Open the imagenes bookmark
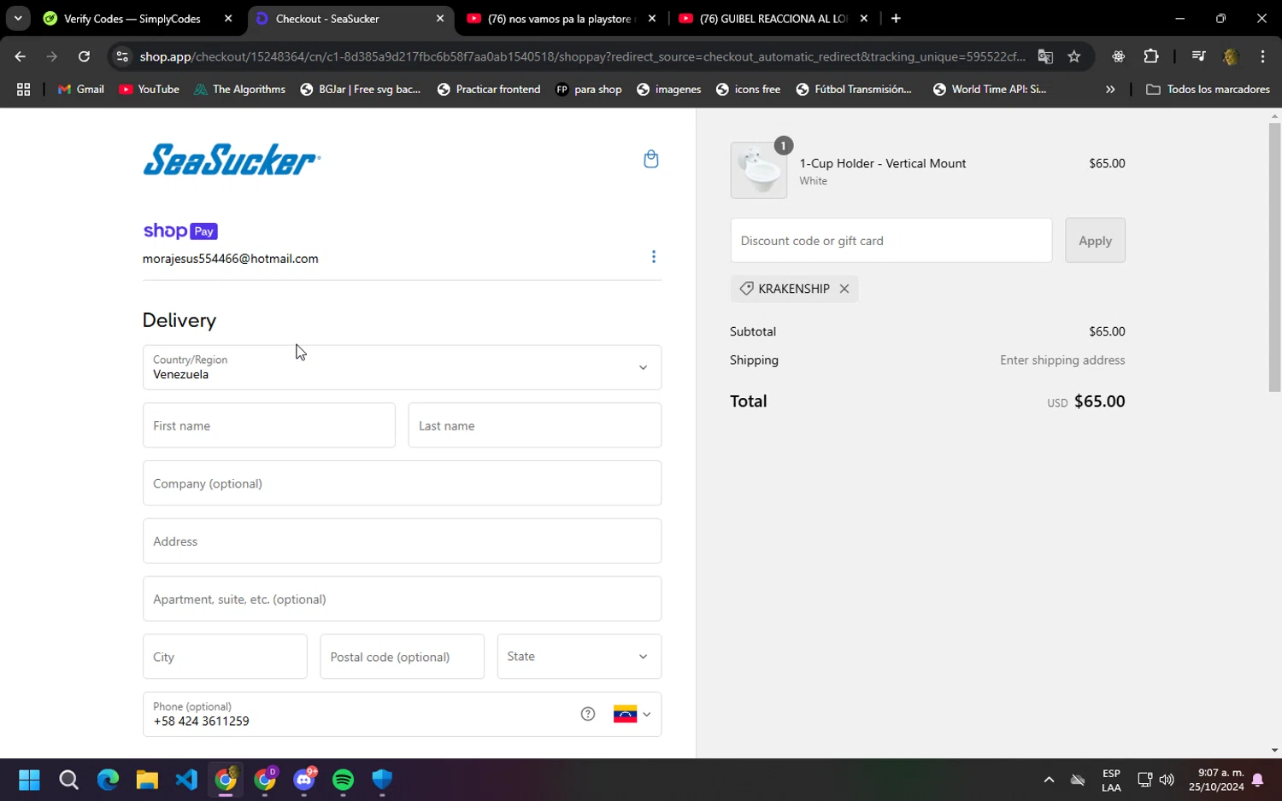The height and width of the screenshot is (801, 1282). click(x=669, y=89)
